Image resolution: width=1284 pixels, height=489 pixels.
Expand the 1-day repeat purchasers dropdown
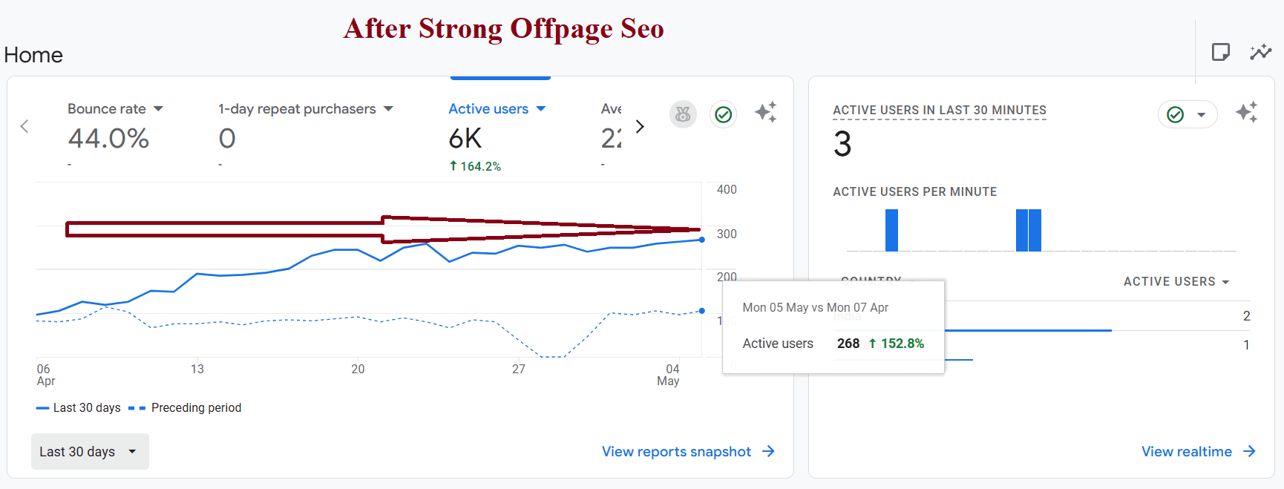[x=388, y=109]
